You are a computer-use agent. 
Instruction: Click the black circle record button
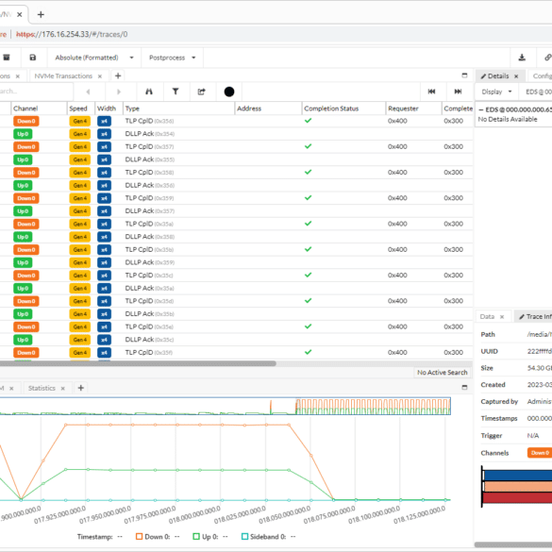tap(229, 92)
